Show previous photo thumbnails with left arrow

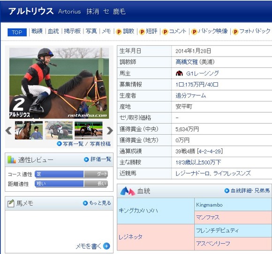(x=8, y=131)
